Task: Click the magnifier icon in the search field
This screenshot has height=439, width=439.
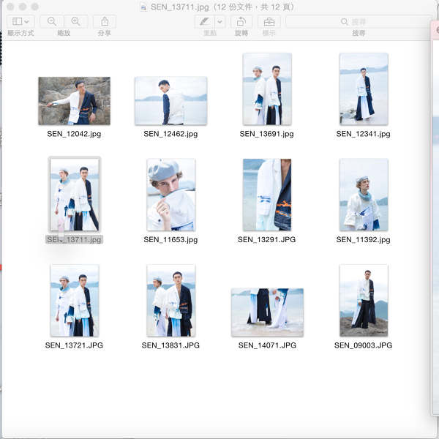Action: 345,21
